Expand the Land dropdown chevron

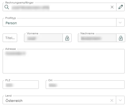(120, 100)
